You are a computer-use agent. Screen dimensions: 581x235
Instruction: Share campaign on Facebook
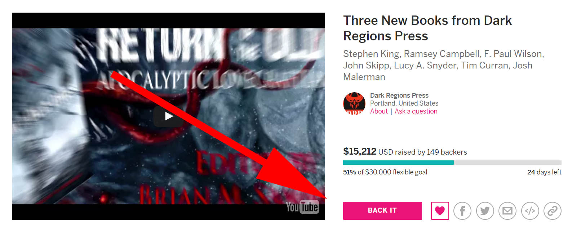click(462, 211)
